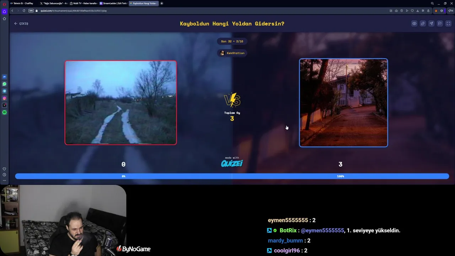Image resolution: width=455 pixels, height=256 pixels.
Task: Open history clock icon in sidebar
Action: 4,175
